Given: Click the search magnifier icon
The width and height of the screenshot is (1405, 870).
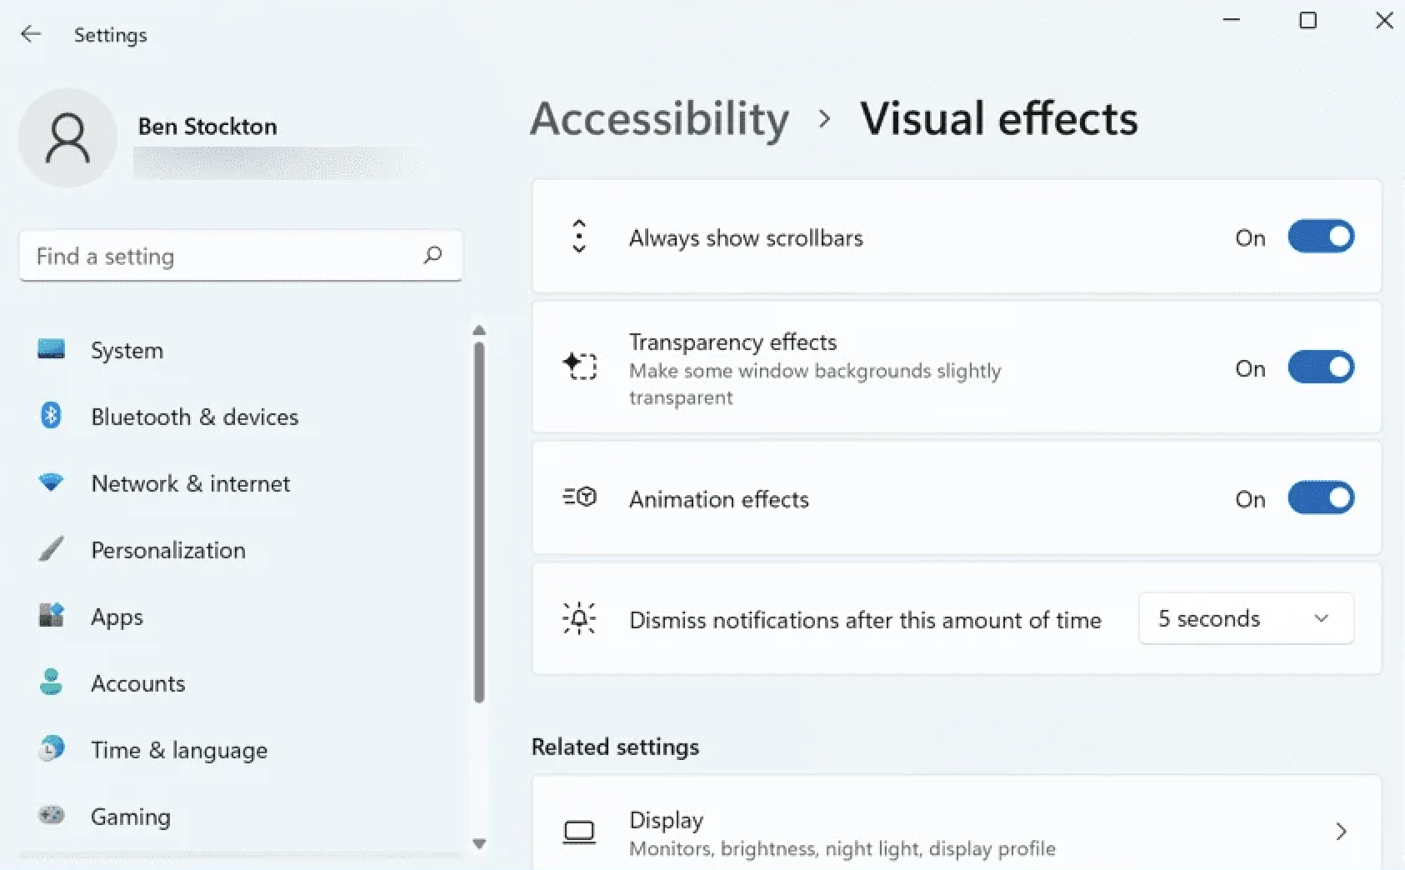Looking at the screenshot, I should pos(432,255).
